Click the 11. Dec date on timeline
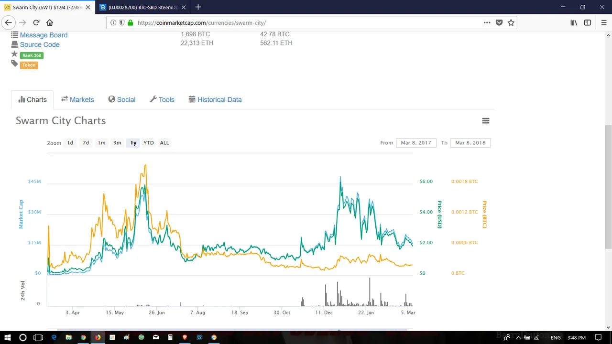The height and width of the screenshot is (344, 612). (x=324, y=312)
